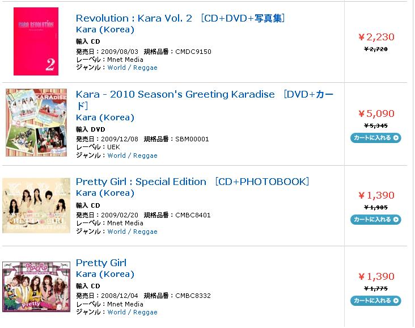415x328 pixels.
Task: Select World / Reggae genre for Karadise DVD
Action: 132,155
